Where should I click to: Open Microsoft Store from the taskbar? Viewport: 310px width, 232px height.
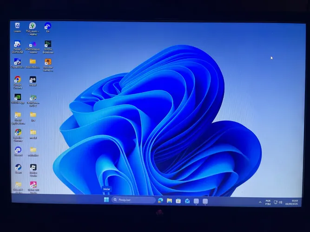coord(178,201)
